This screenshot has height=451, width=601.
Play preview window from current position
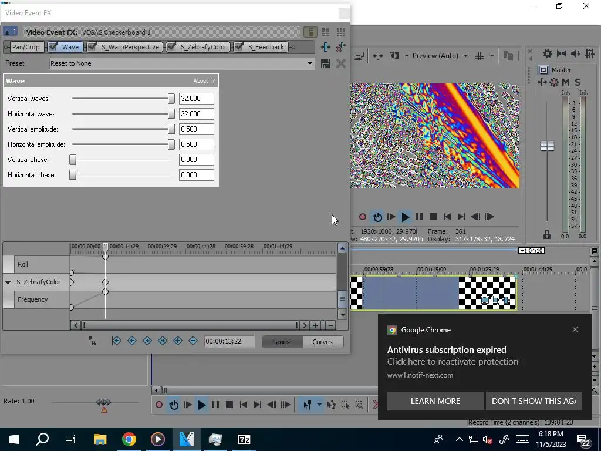405,217
